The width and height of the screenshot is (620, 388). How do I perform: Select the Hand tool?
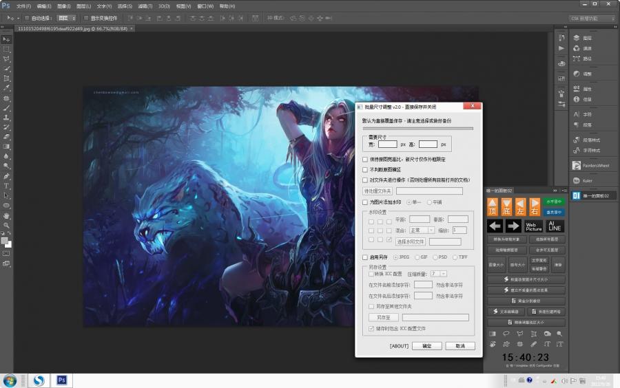(6, 215)
